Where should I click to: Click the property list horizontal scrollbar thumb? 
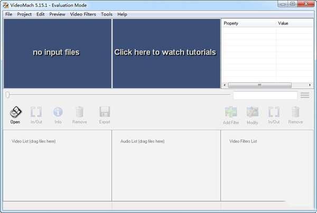[x=259, y=85]
